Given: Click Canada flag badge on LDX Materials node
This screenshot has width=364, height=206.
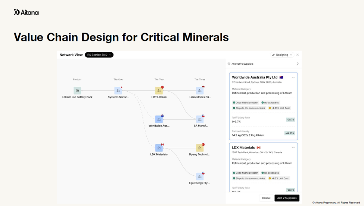Looking at the screenshot, I should tap(162, 144).
